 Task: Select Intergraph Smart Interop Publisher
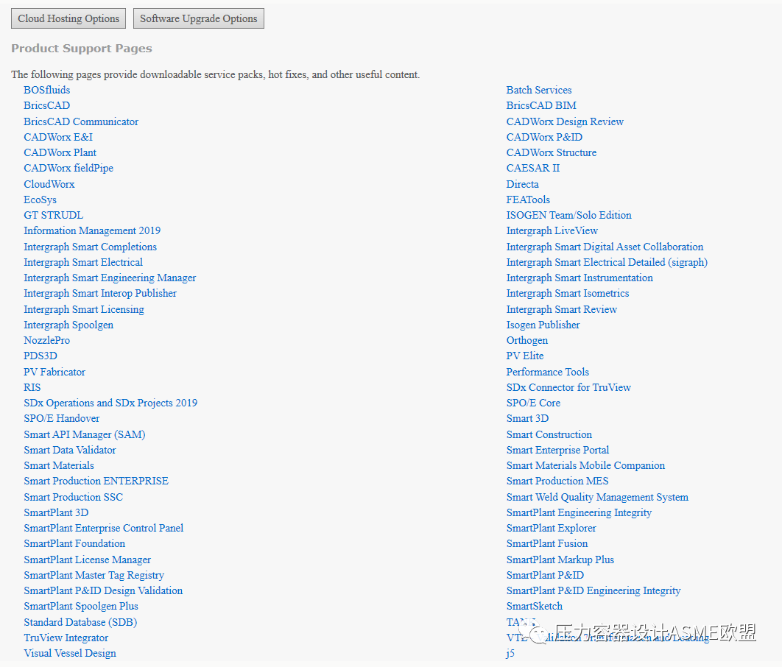click(x=99, y=293)
